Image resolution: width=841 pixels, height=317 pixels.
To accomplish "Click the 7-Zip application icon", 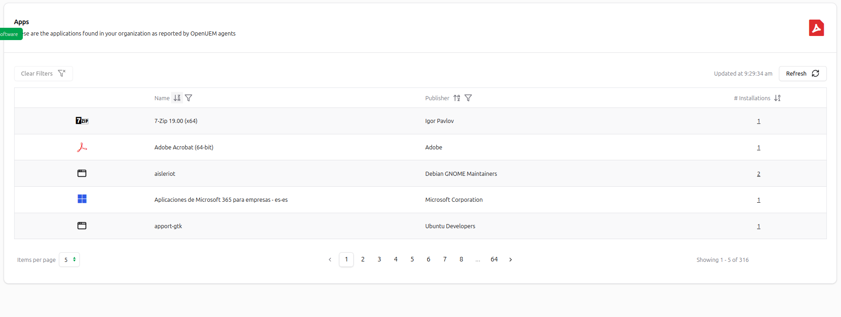I will (82, 121).
